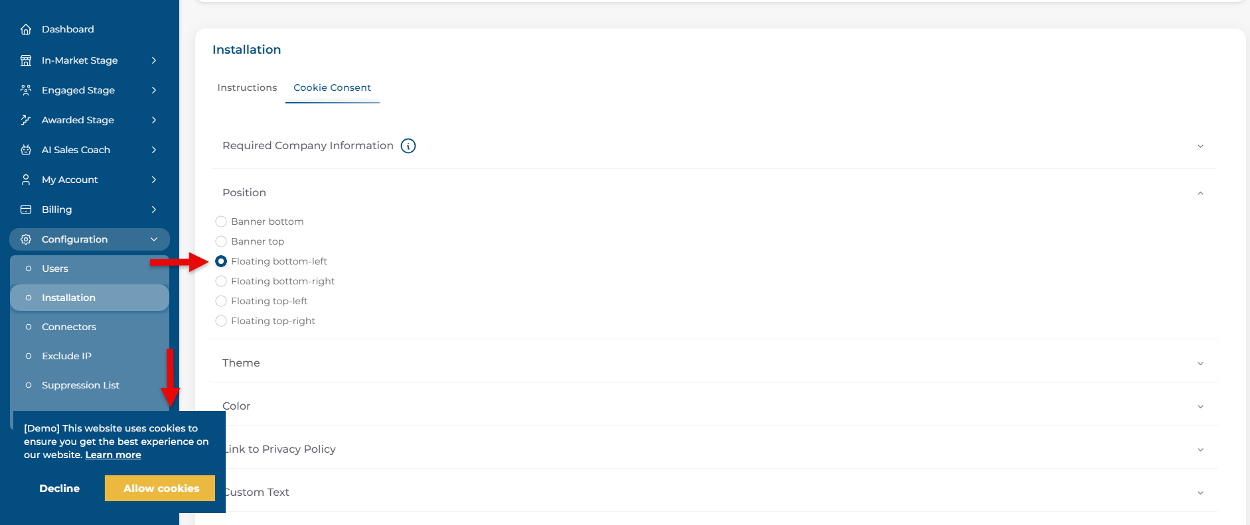Click the Billing card icon
The width and height of the screenshot is (1250, 525).
(26, 209)
